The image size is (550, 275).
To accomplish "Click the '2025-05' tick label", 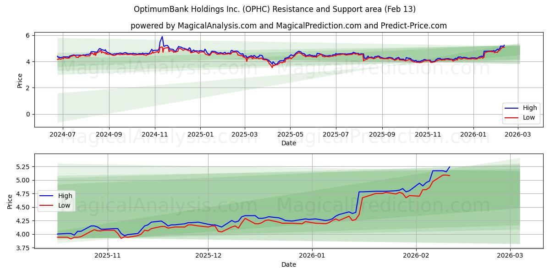I will pos(290,134).
